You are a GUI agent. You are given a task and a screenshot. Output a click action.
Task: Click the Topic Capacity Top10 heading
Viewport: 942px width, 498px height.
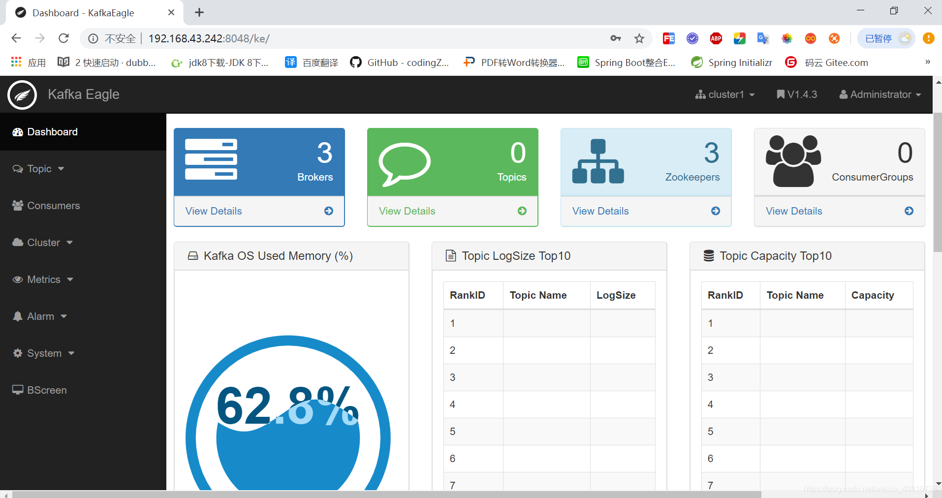tap(776, 256)
